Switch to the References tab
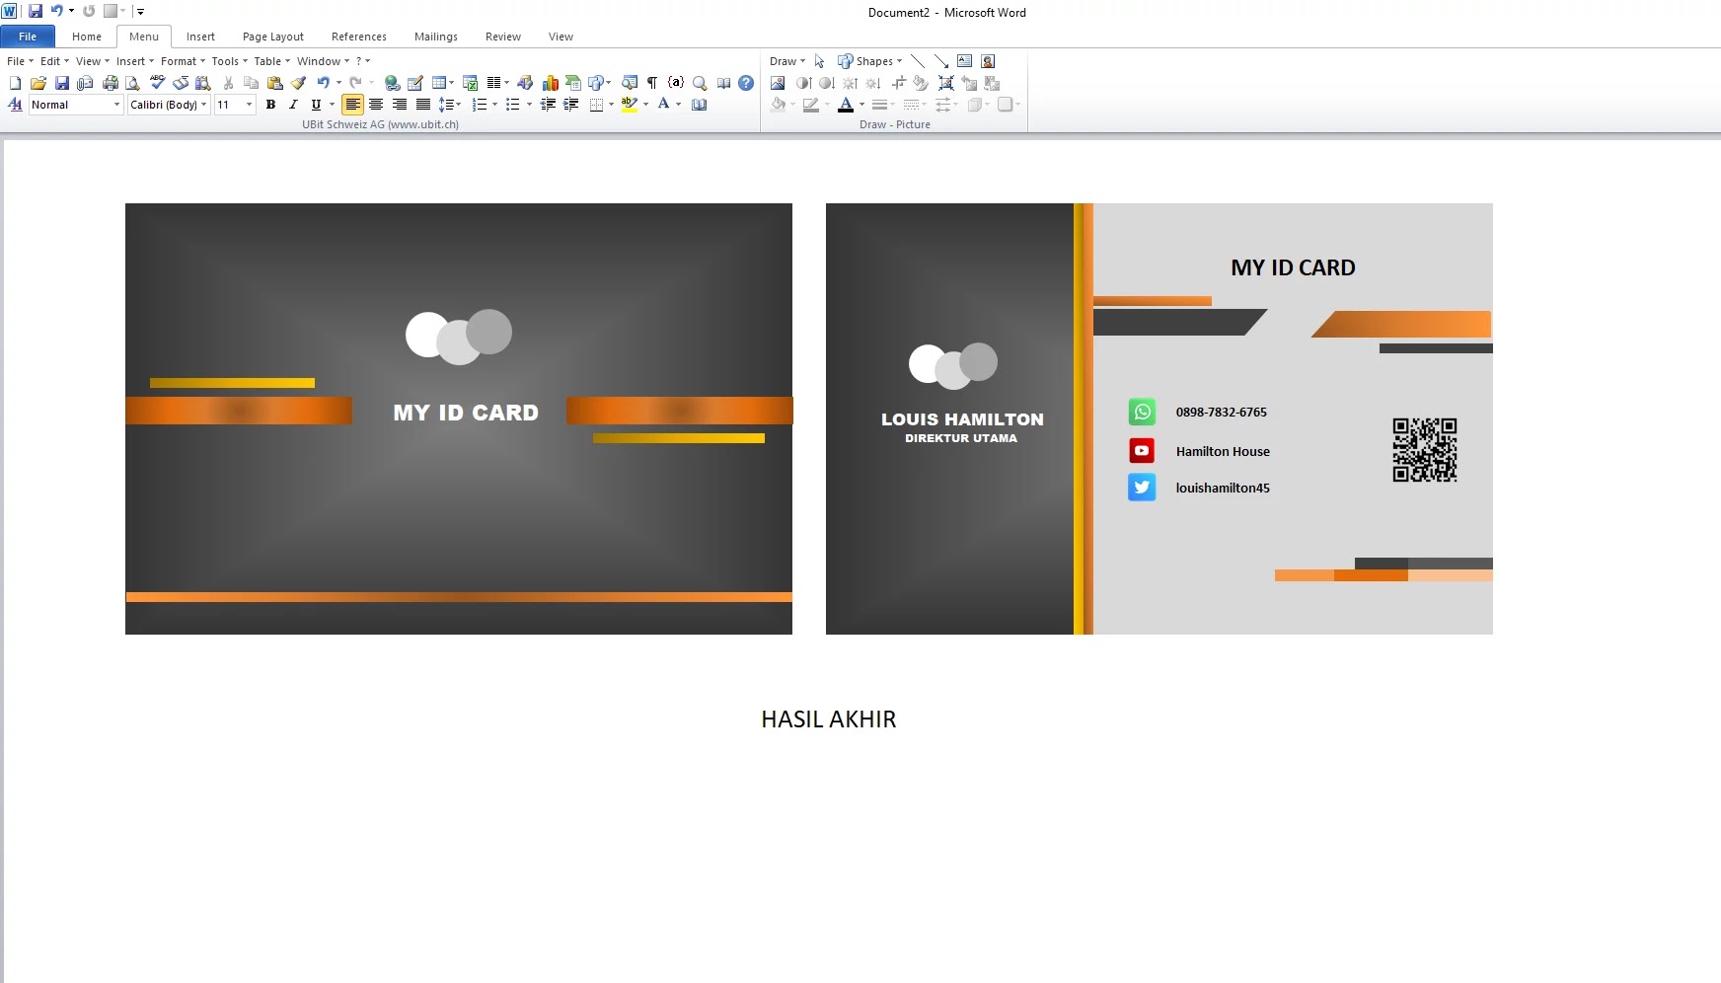The width and height of the screenshot is (1721, 983). pos(359,37)
